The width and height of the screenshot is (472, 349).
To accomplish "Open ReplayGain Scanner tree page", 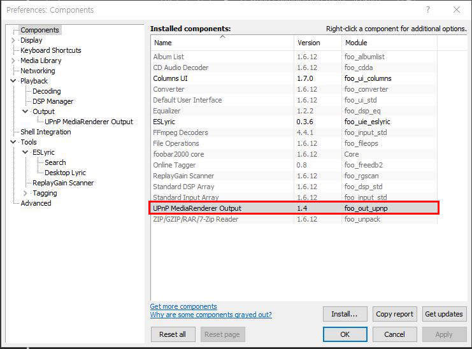I will coord(63,183).
